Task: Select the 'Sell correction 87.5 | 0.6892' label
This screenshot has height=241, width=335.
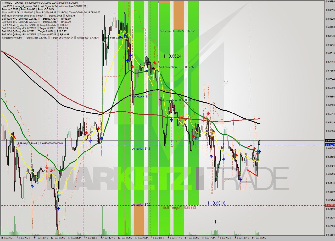Action: click(177, 31)
